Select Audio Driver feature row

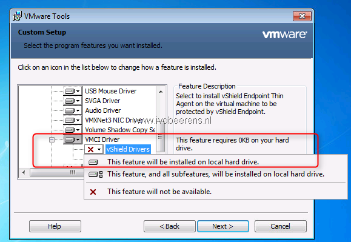click(x=102, y=110)
